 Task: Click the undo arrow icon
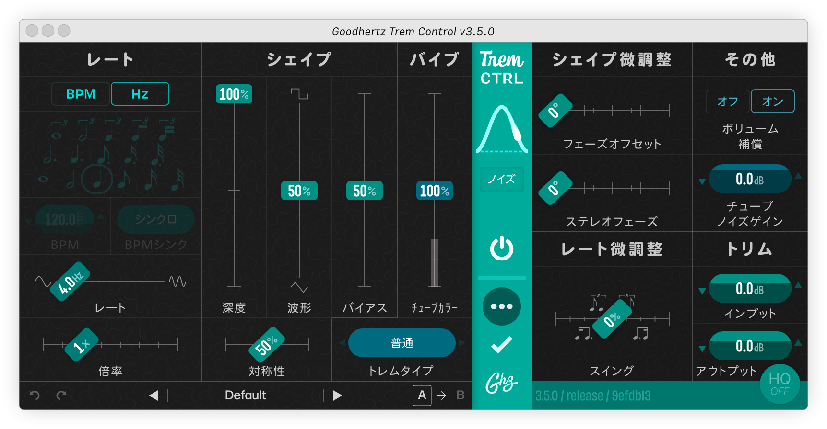pyautogui.click(x=35, y=395)
